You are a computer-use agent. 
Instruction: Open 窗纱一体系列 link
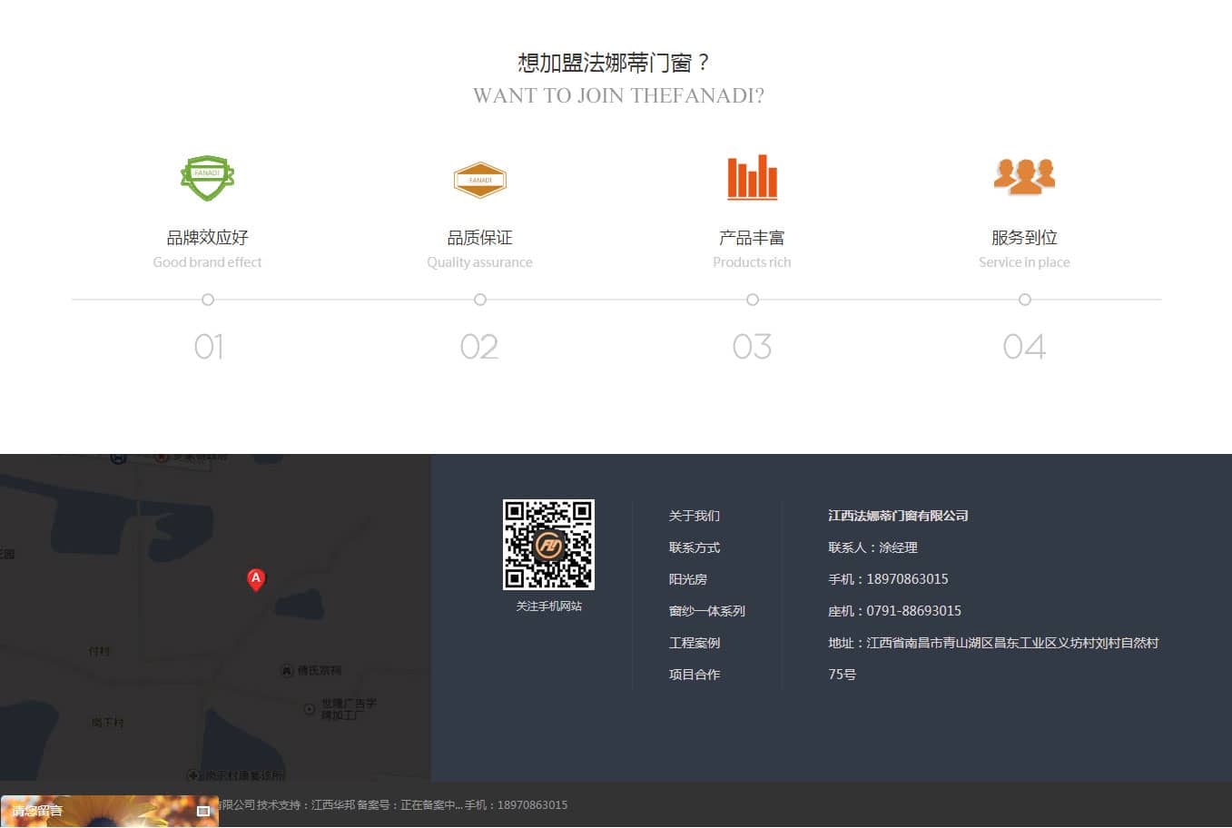coord(706,611)
